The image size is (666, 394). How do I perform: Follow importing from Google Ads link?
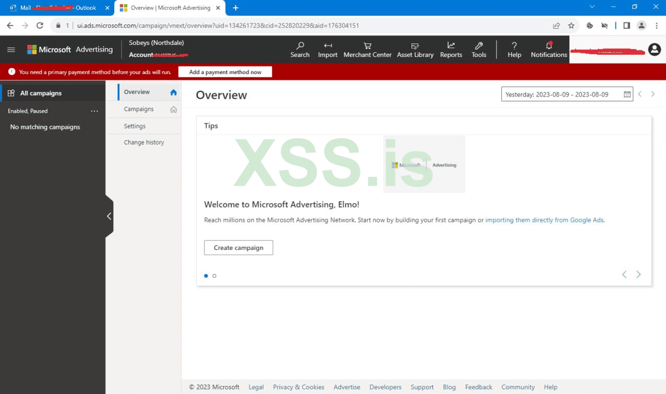[x=544, y=220]
